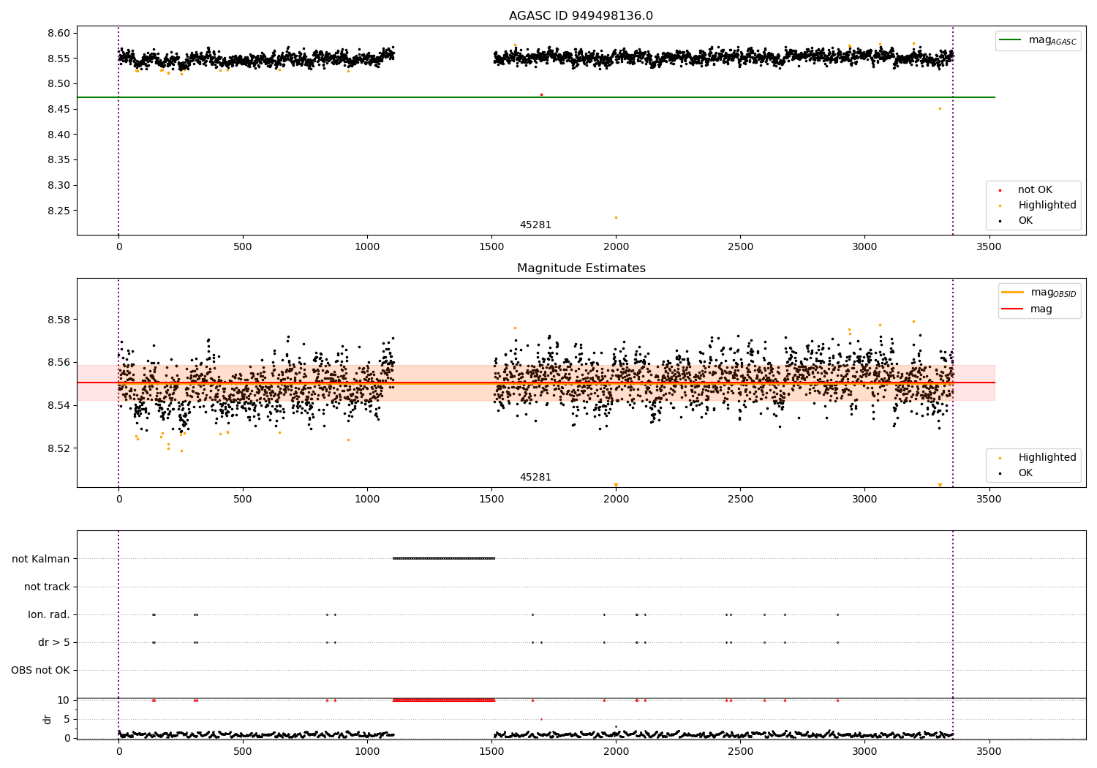Click the 1500 x-tick of the top plot

pos(491,247)
